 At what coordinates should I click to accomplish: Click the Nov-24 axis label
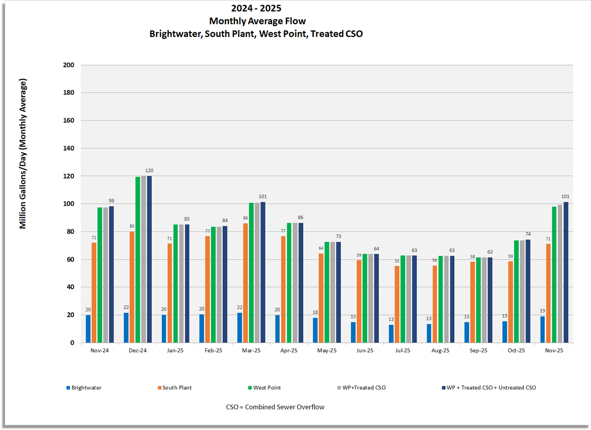(x=99, y=350)
